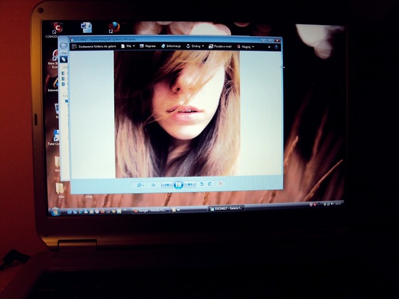This screenshot has height=299, width=399.
Task: Click the back button in the Explorer window behind
Action: tap(63, 45)
